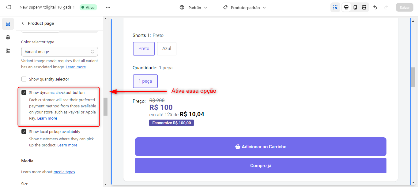The height and width of the screenshot is (187, 418).
Task: Open Theme settings gear icon
Action: [x=8, y=37]
